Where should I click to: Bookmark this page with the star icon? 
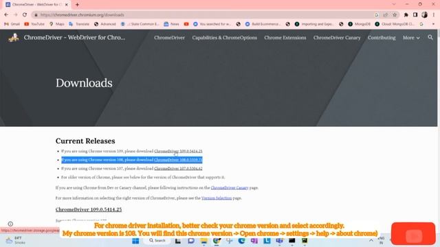(x=395, y=15)
